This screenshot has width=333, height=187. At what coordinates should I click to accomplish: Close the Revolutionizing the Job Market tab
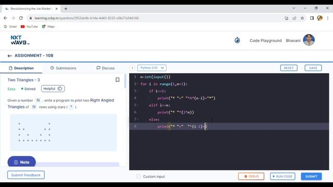(57, 9)
